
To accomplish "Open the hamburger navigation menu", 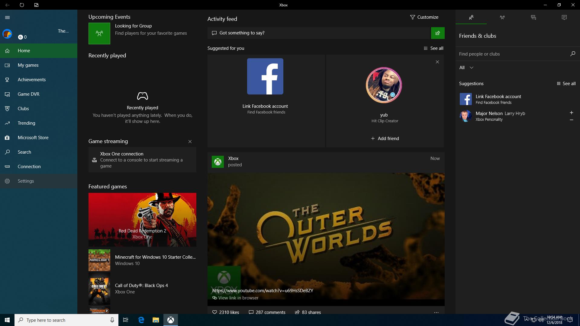I will (8, 18).
